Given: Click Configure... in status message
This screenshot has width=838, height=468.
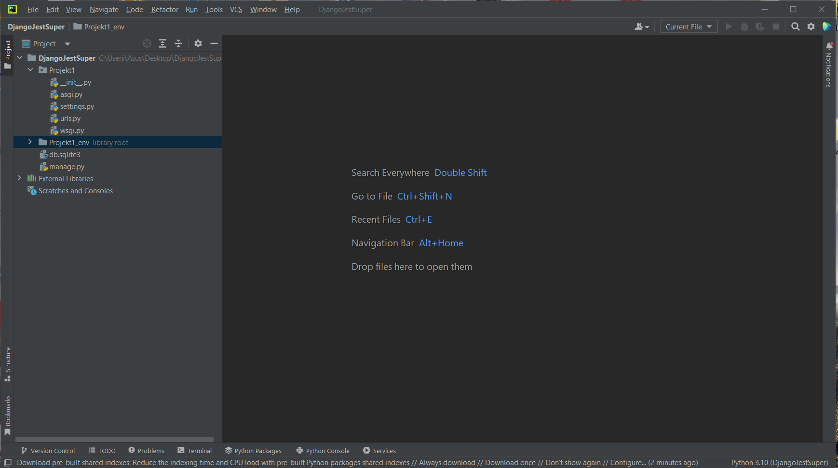Looking at the screenshot, I should click(628, 463).
